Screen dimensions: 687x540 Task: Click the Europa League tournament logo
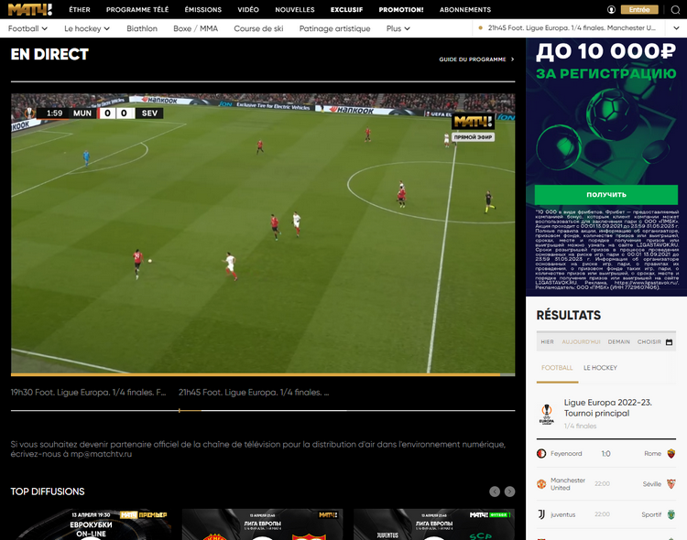coord(546,415)
